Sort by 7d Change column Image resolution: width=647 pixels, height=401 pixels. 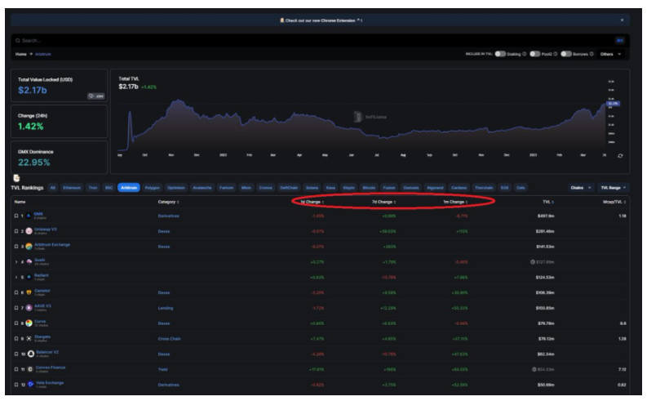point(383,202)
